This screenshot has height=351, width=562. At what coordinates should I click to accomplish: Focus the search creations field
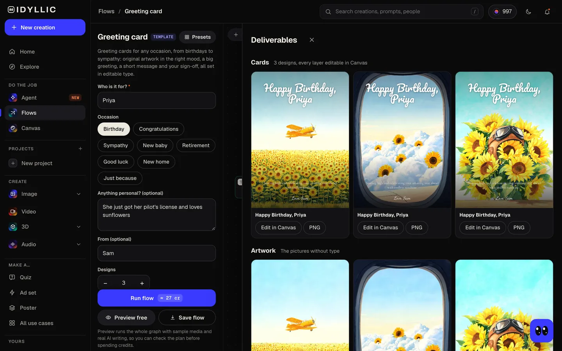pos(402,12)
